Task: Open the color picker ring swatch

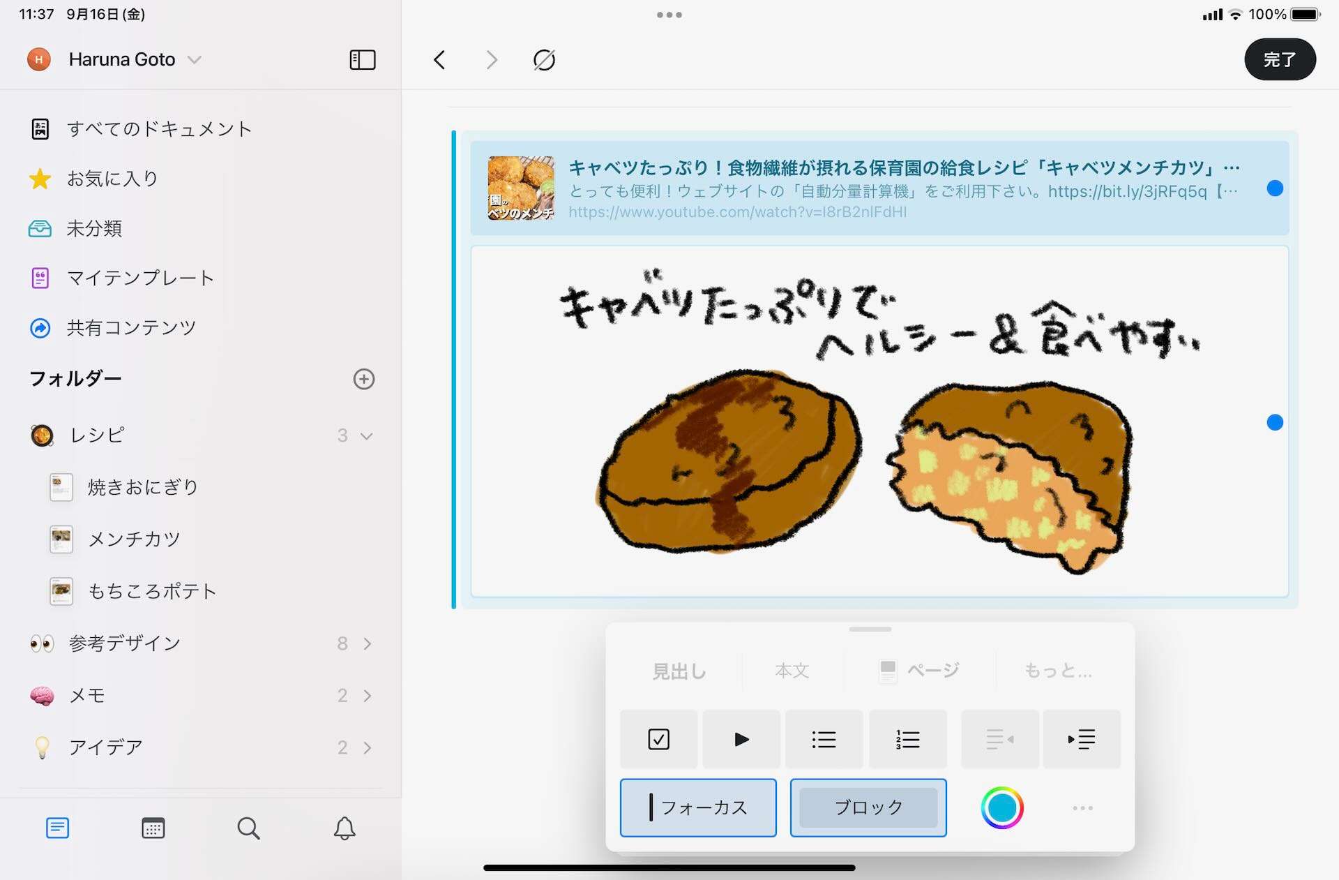Action: (1002, 808)
